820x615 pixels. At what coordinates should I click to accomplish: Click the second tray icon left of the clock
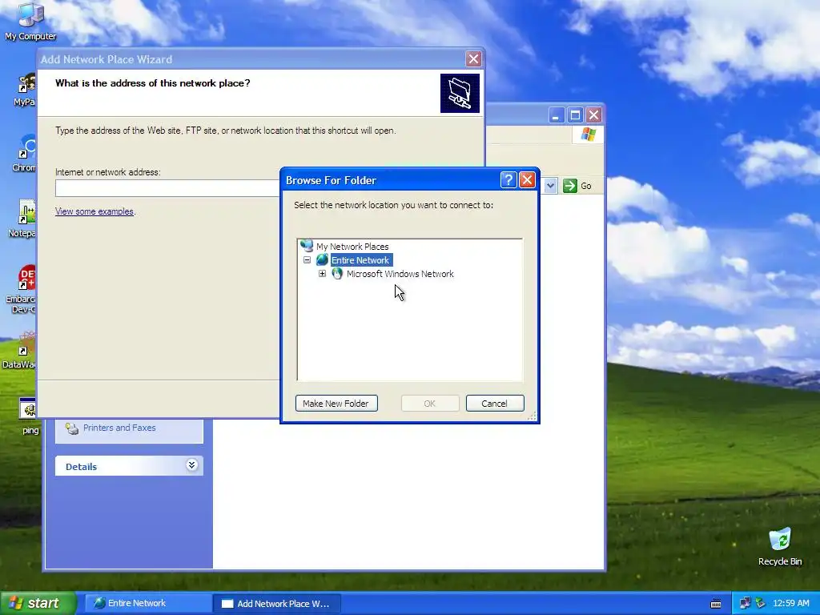pos(761,604)
